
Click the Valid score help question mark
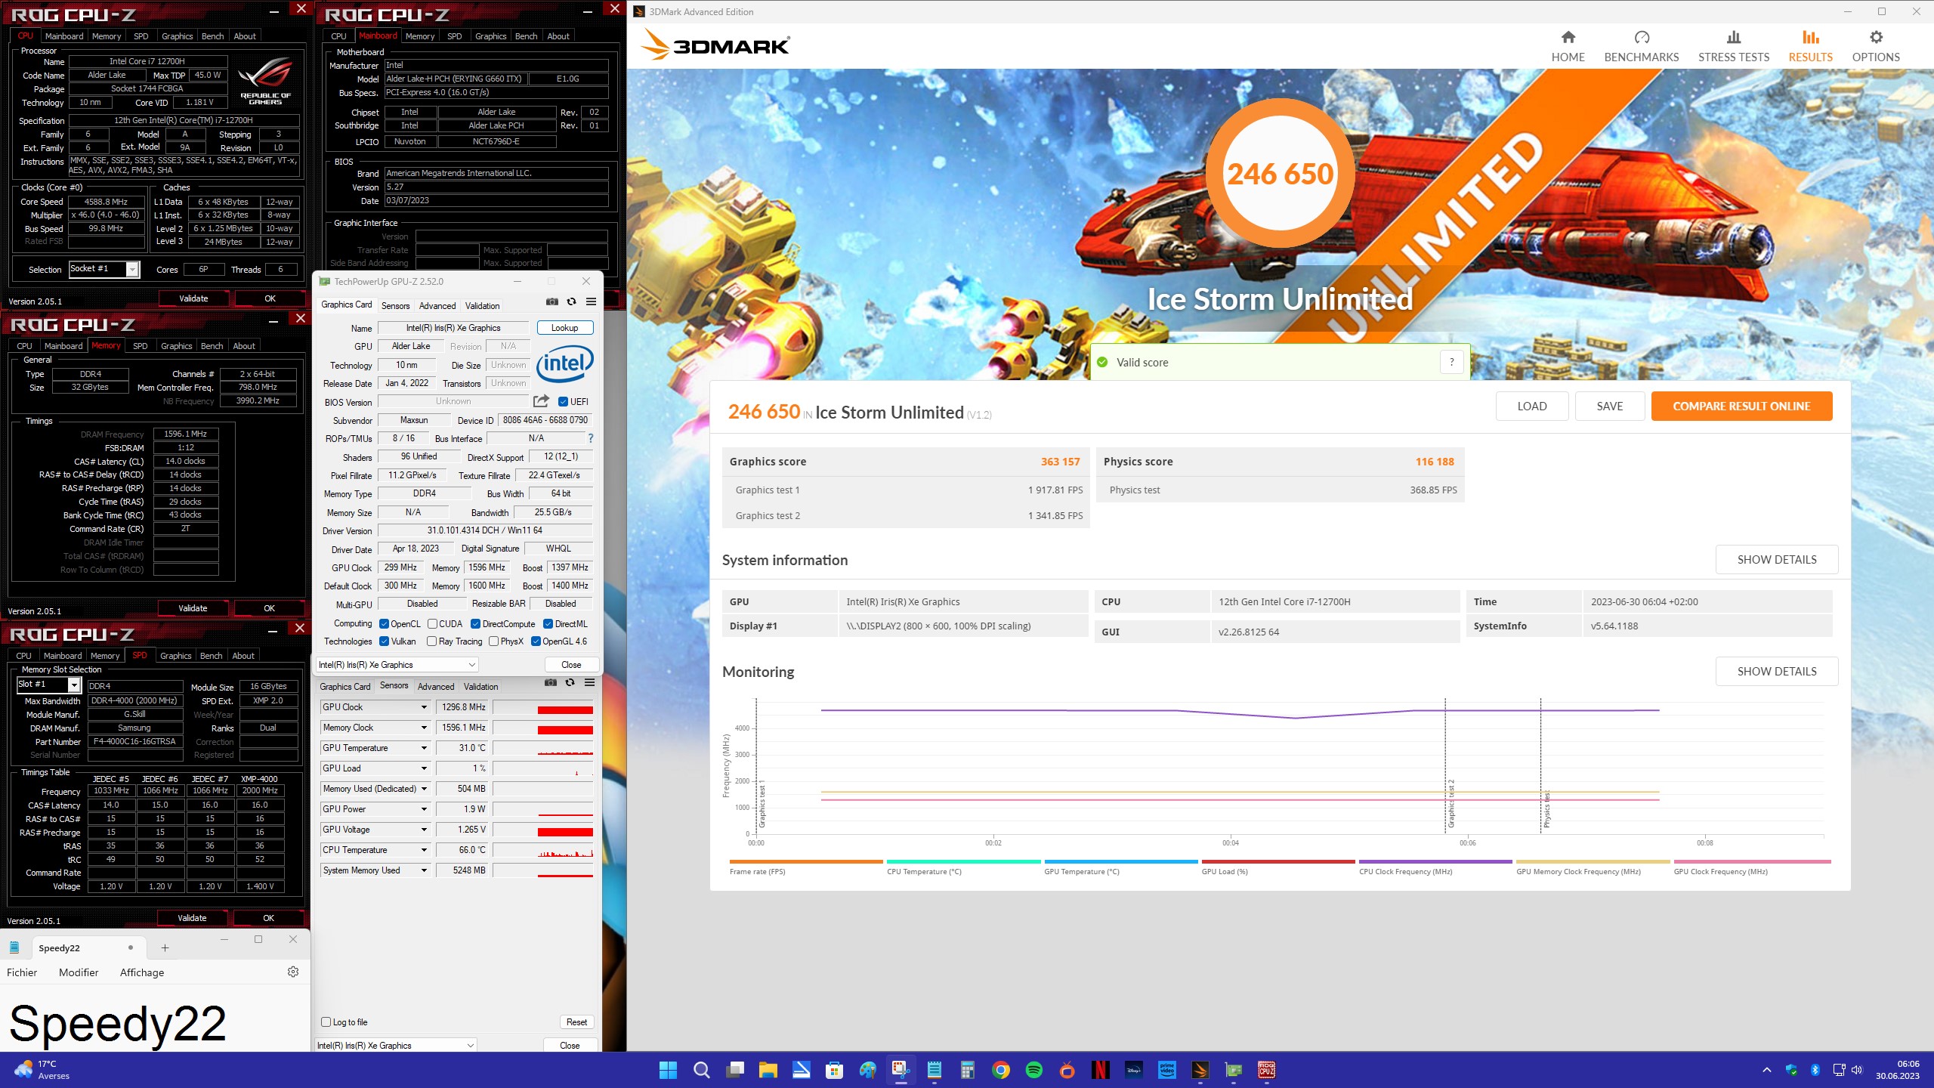point(1451,362)
